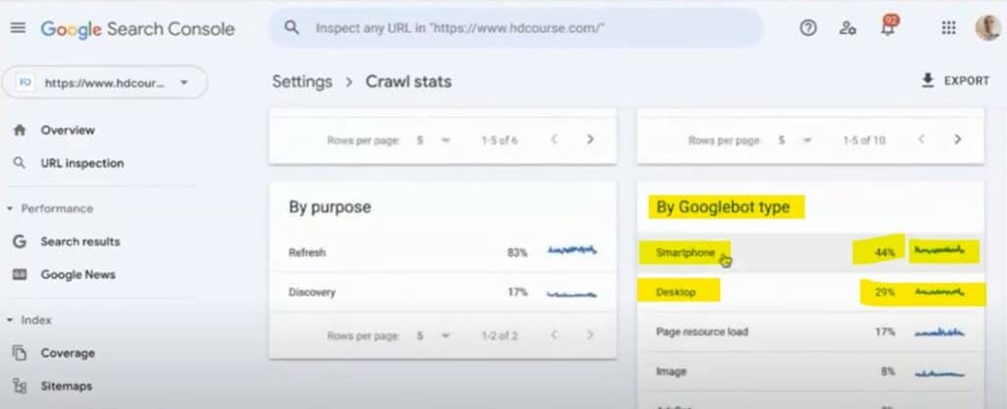Viewport: 1007px width, 409px height.
Task: Click next page arrow in By purpose
Action: pos(590,335)
